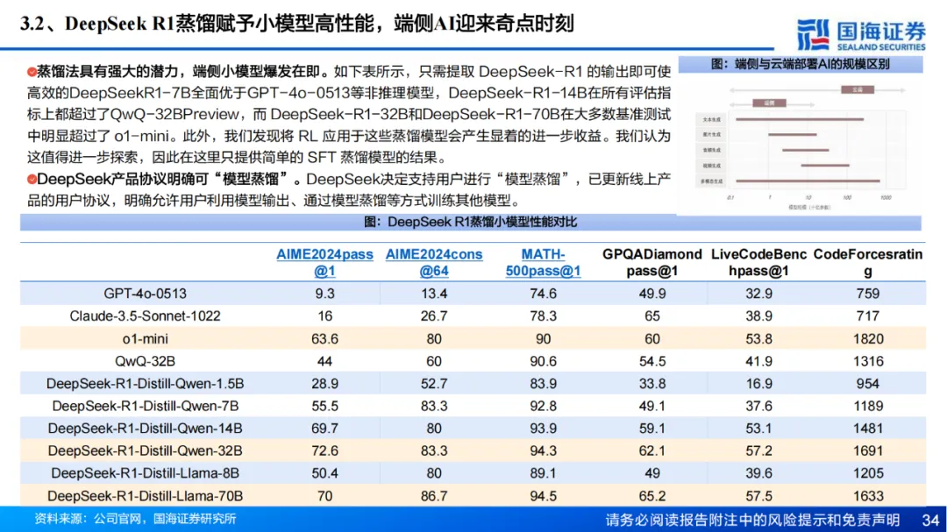Click the Sealand Securities logo
The image size is (947, 532).
860,34
